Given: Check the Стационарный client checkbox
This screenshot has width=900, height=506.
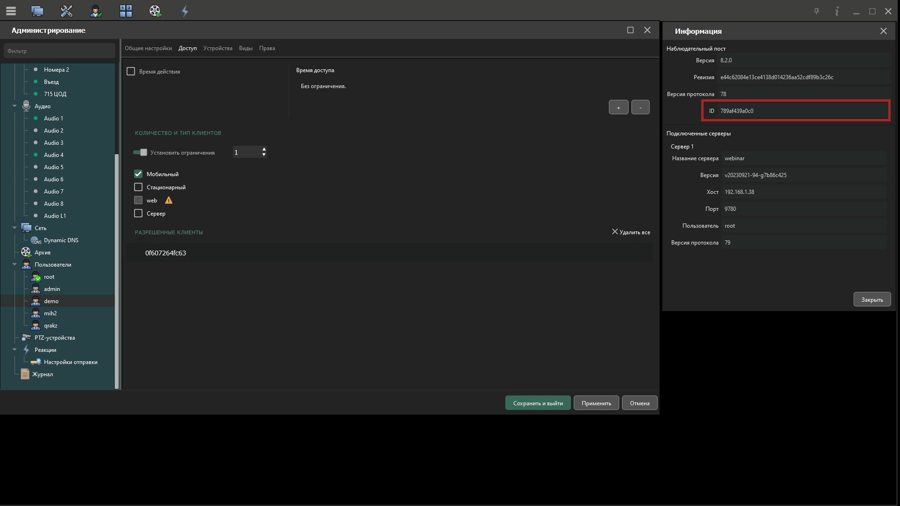Looking at the screenshot, I should [x=138, y=187].
